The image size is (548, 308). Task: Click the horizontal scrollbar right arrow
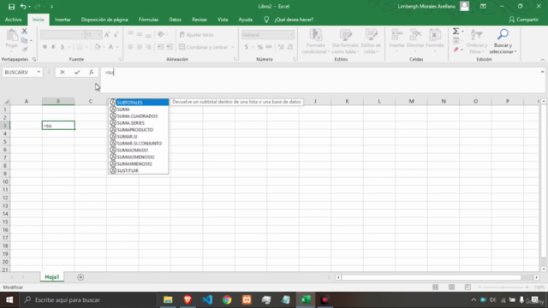(x=537, y=277)
